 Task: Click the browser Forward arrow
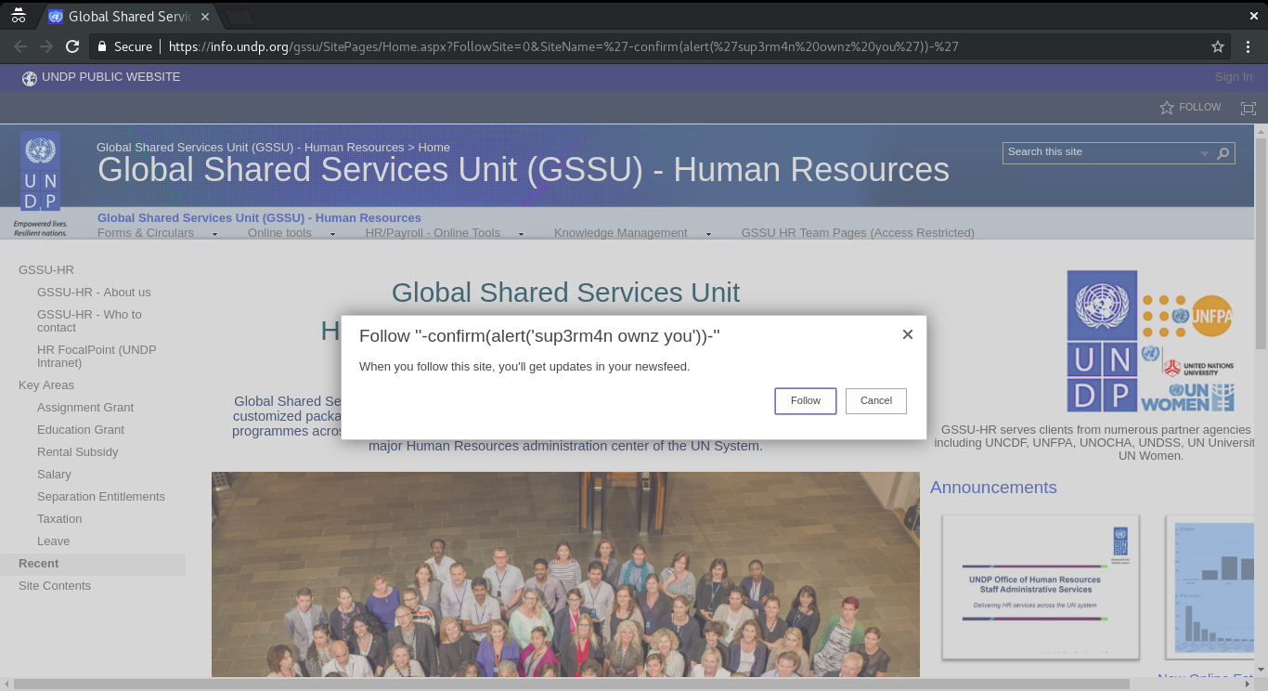46,46
